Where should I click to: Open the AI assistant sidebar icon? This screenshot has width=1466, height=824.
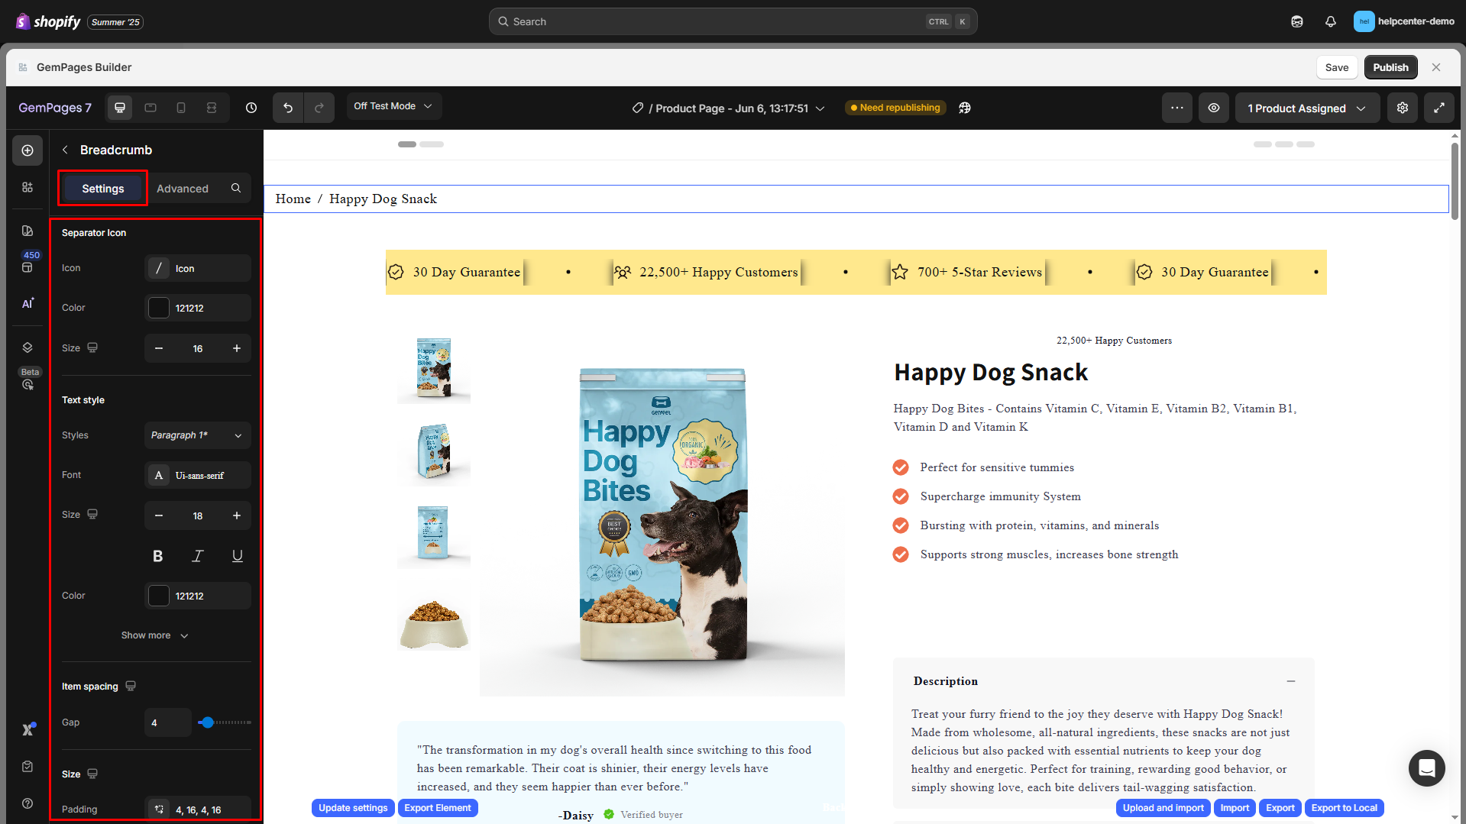(x=28, y=303)
